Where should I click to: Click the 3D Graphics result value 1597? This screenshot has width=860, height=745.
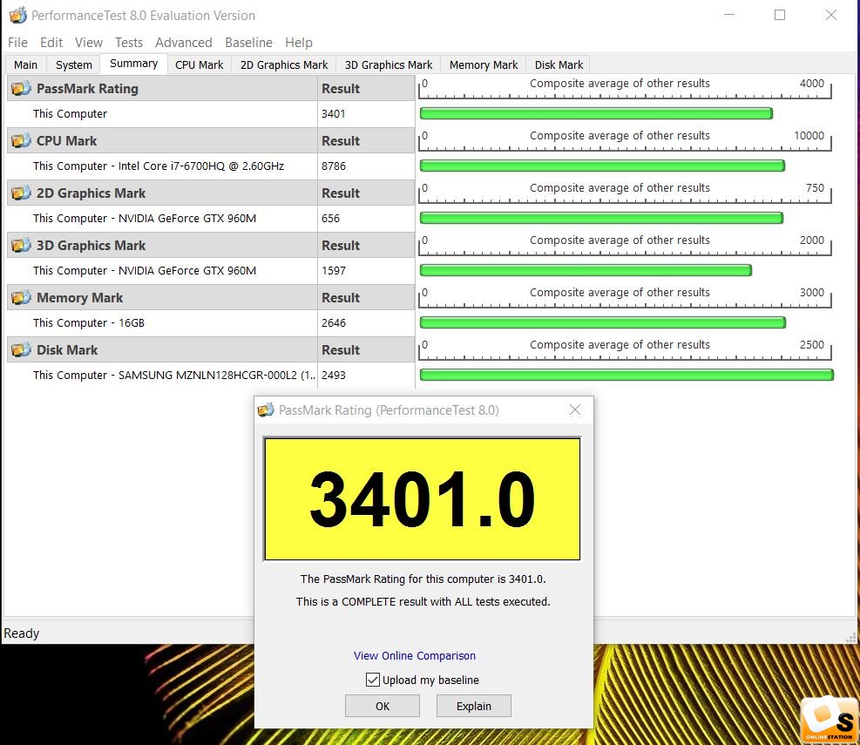pyautogui.click(x=334, y=270)
